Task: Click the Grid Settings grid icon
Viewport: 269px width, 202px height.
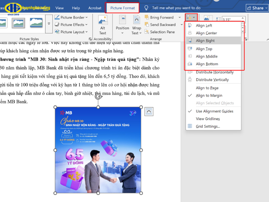Action: point(190,126)
